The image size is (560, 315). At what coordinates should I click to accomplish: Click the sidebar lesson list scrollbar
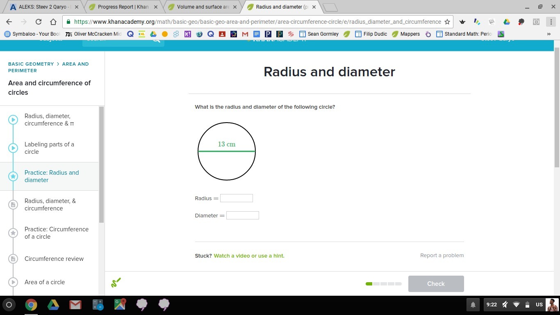coord(101,164)
